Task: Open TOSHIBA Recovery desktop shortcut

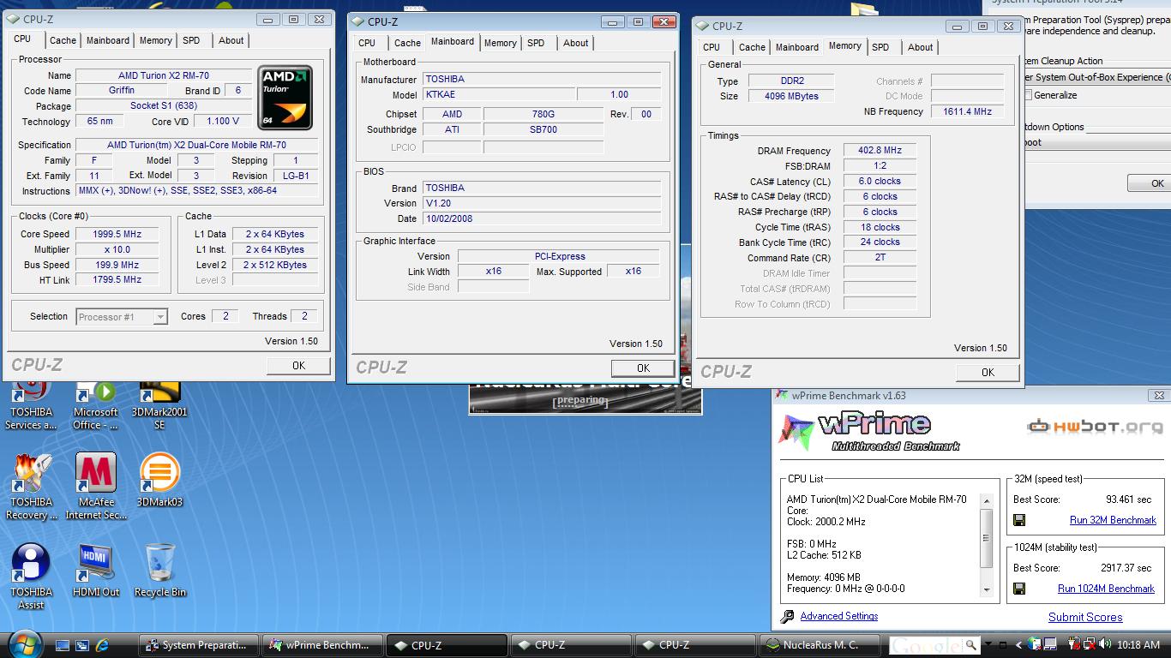Action: (32, 487)
